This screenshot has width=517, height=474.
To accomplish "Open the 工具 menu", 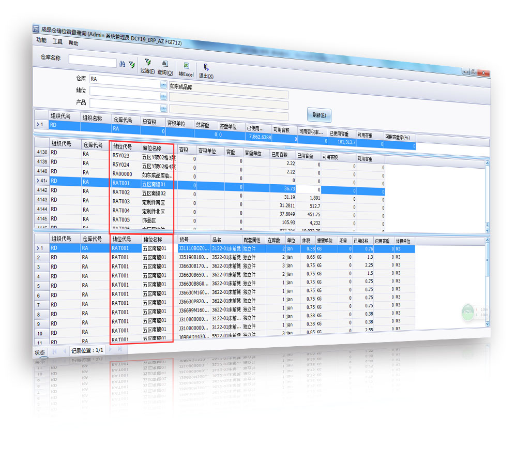I will point(57,41).
